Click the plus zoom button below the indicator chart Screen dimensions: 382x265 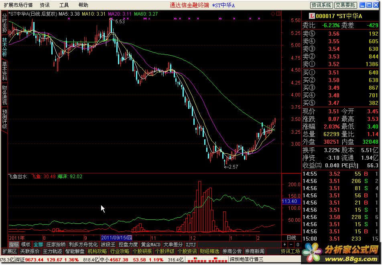pos(284,245)
